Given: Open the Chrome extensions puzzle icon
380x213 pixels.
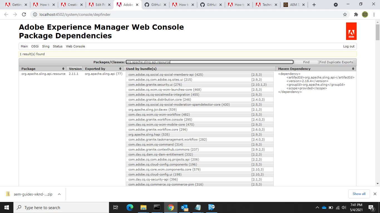Looking at the screenshot, I should [x=356, y=14].
